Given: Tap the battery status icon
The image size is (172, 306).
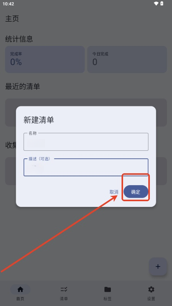Looking at the screenshot, I should tap(162, 3).
